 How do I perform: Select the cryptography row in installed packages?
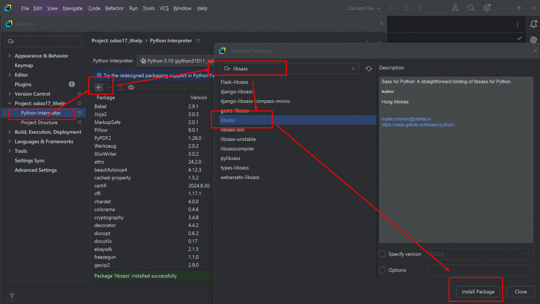(x=153, y=217)
